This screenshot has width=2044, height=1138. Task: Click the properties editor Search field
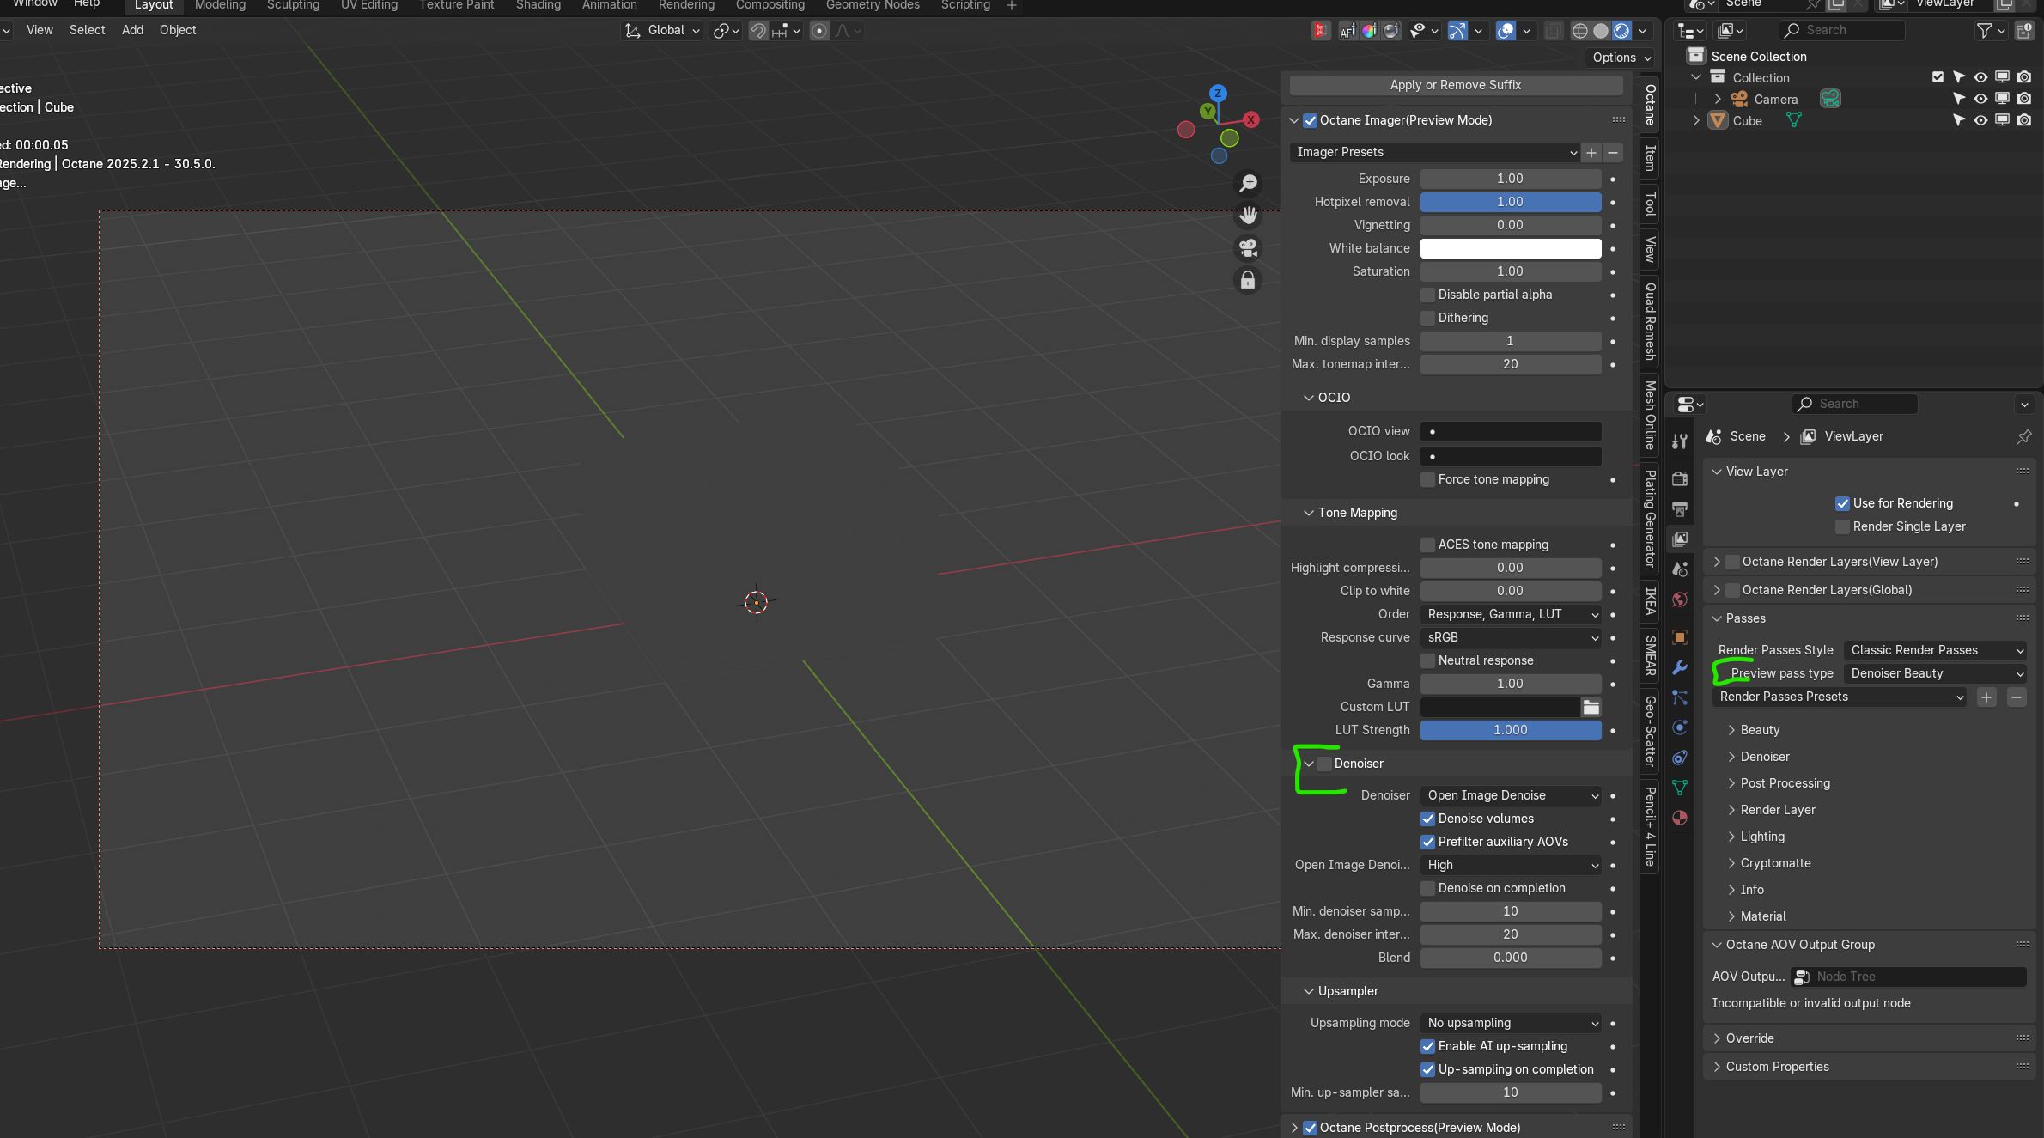1855,404
